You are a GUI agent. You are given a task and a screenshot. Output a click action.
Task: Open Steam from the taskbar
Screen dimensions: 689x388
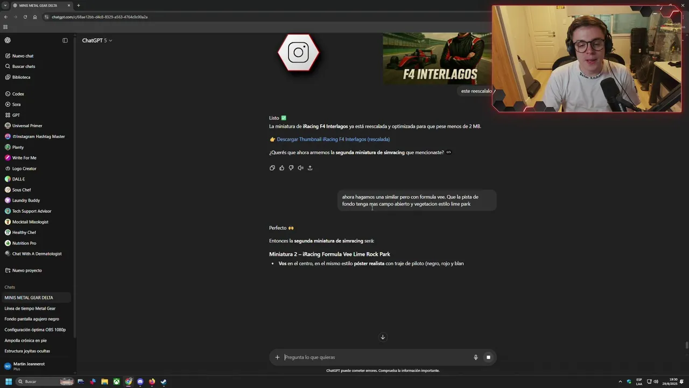click(164, 382)
